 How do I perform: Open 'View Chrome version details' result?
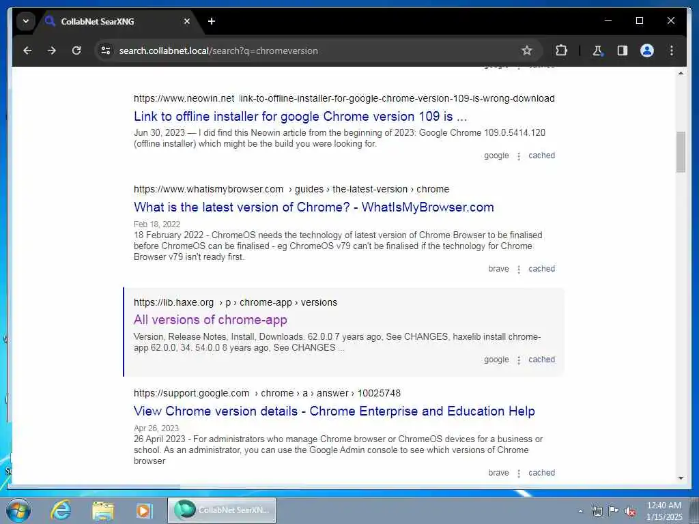334,411
